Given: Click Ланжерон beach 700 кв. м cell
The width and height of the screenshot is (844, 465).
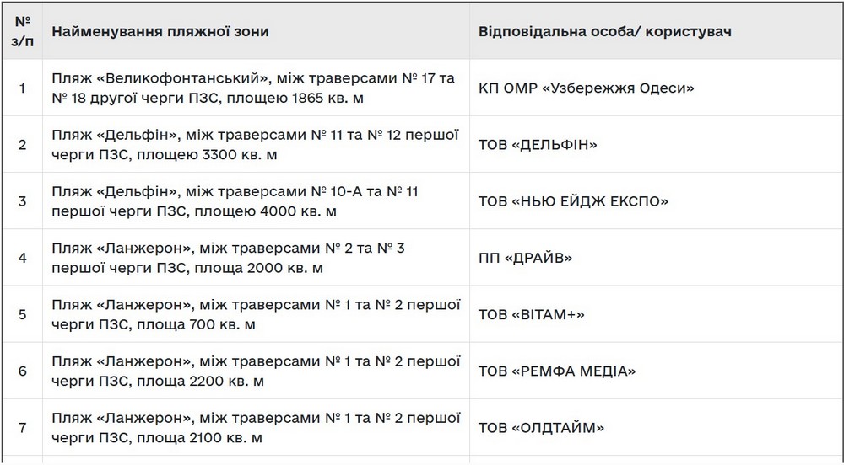Looking at the screenshot, I should coord(257,314).
